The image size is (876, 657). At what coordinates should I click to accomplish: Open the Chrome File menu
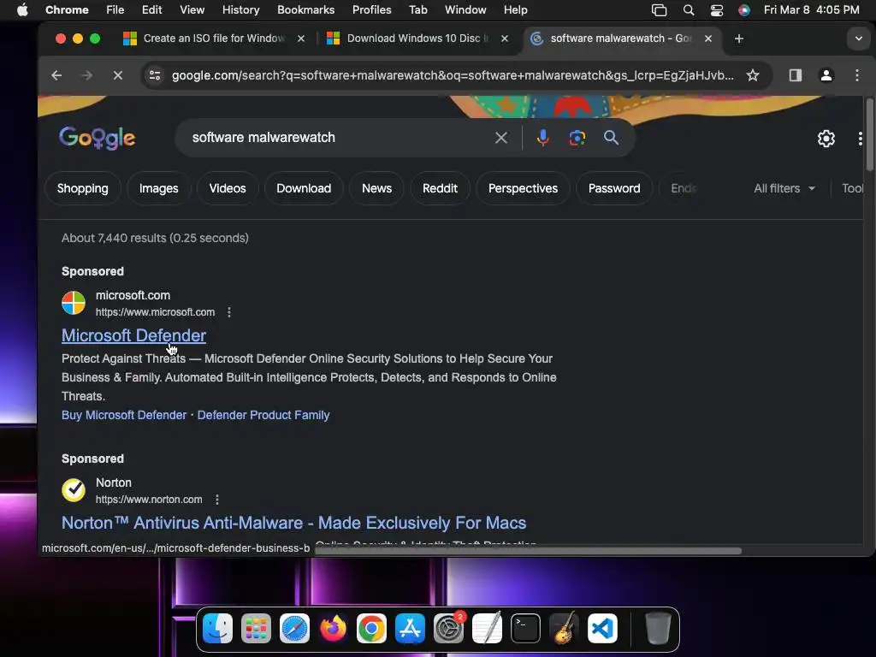click(115, 10)
